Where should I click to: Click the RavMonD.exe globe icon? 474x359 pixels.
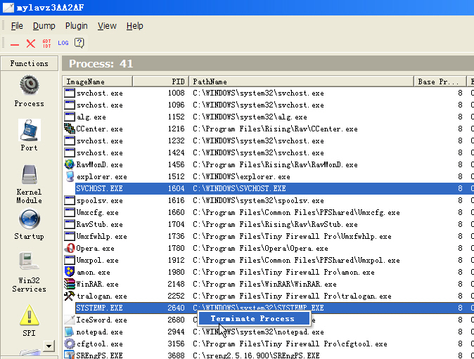point(70,164)
